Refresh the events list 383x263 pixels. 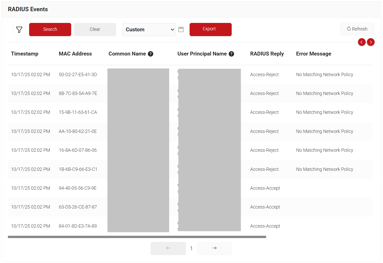click(357, 29)
